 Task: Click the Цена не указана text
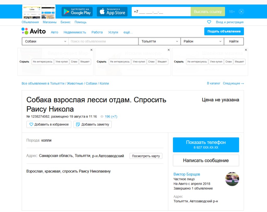click(x=220, y=100)
